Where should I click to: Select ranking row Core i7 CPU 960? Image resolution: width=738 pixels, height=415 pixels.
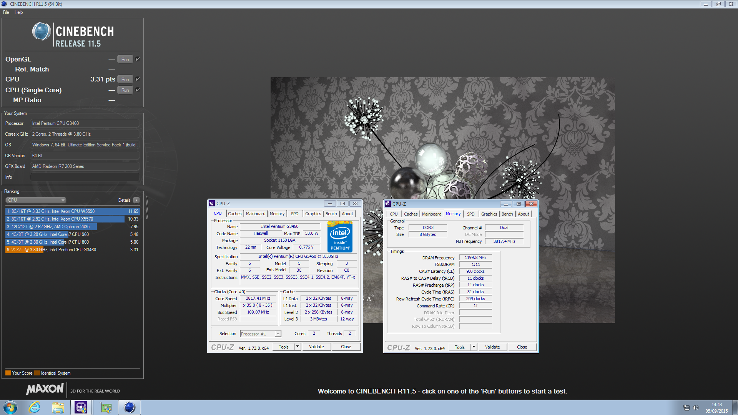click(72, 234)
